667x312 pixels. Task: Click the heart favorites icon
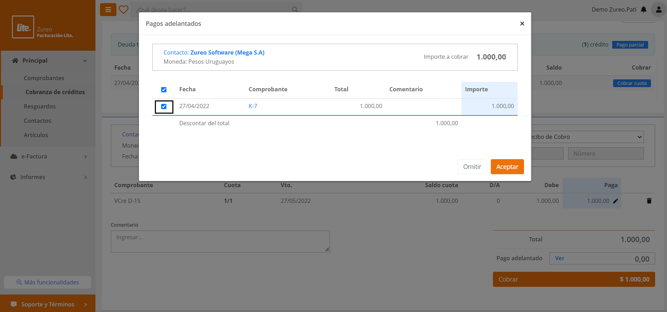tap(123, 10)
